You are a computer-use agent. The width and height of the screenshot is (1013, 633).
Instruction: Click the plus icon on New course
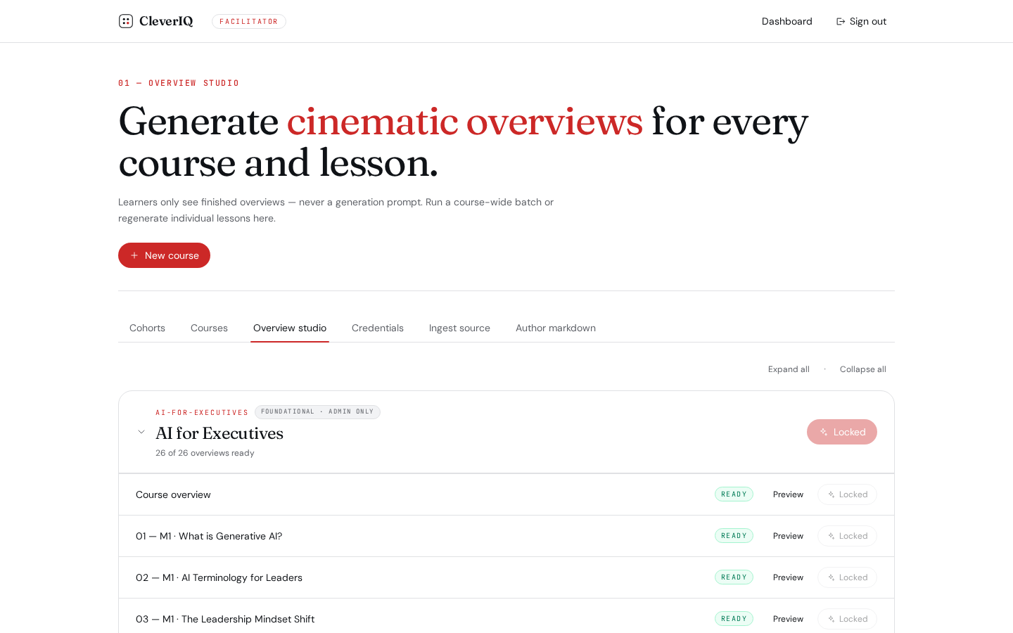click(134, 255)
